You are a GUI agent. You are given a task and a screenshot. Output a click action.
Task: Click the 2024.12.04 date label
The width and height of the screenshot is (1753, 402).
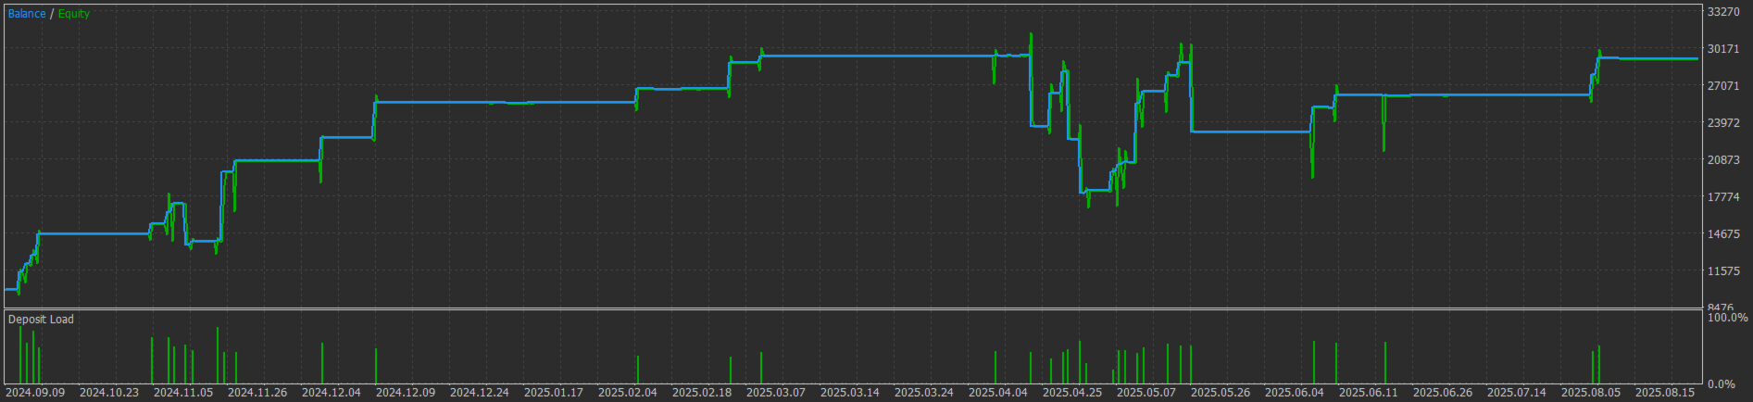click(x=332, y=393)
